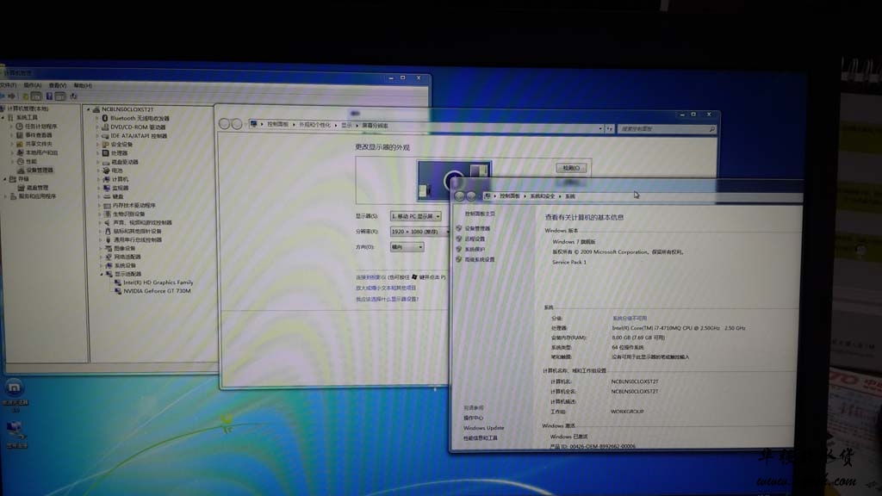Click the refresh button beside Screen Resolution address bar
This screenshot has height=496, width=882.
(609, 129)
